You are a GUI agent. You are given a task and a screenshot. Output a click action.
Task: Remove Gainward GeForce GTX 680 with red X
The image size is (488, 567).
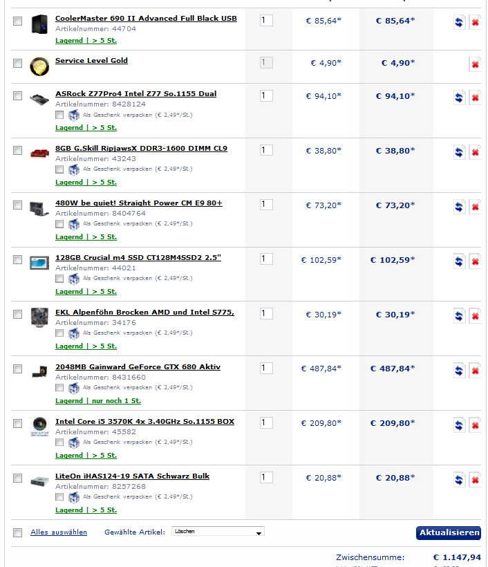click(x=475, y=371)
